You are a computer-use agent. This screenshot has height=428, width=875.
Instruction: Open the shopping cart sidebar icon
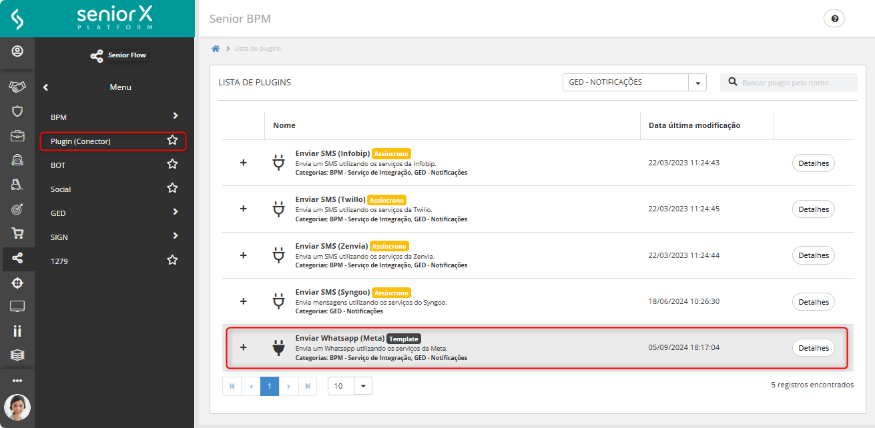[x=17, y=233]
